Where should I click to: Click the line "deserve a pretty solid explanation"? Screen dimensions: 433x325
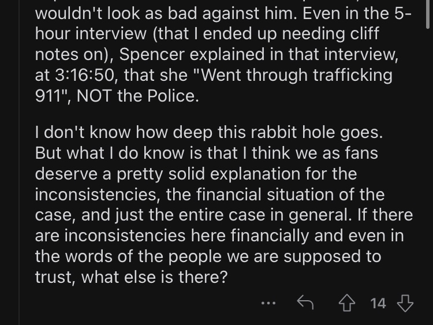click(x=196, y=174)
